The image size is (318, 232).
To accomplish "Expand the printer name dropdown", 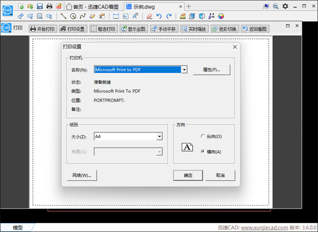I will pos(184,70).
